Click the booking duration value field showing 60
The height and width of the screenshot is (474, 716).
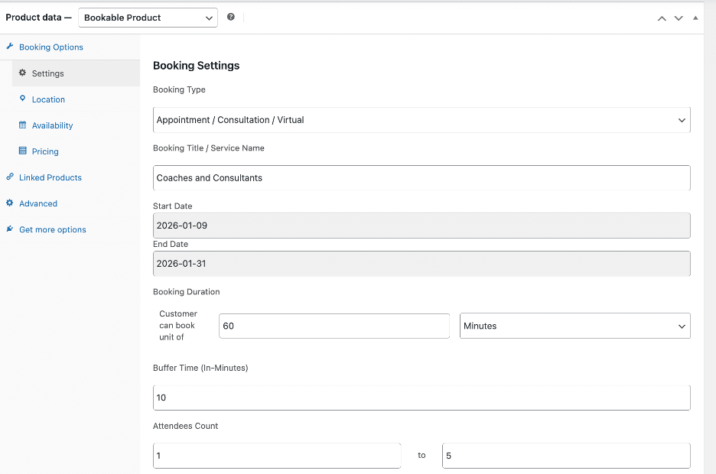click(x=334, y=326)
